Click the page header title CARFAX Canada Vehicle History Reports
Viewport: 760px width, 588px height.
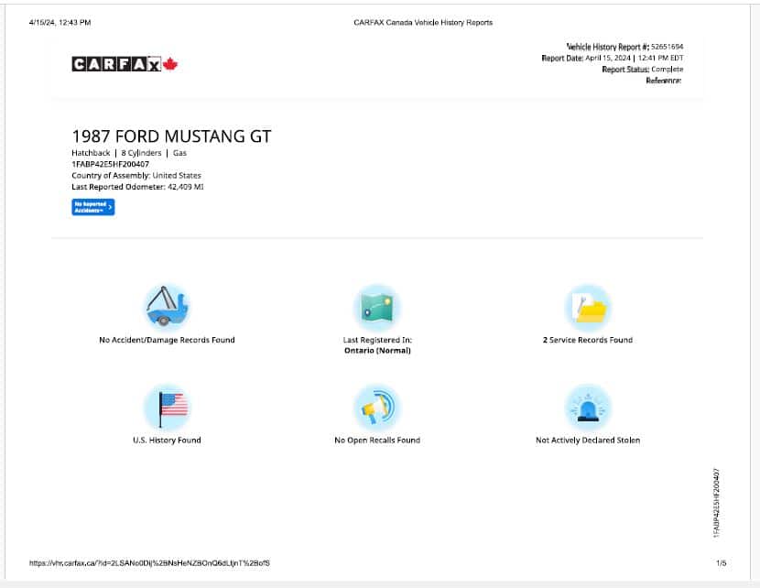[423, 22]
